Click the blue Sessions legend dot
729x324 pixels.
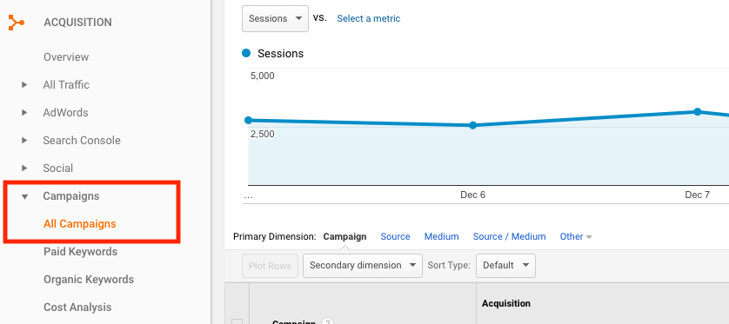pos(246,53)
